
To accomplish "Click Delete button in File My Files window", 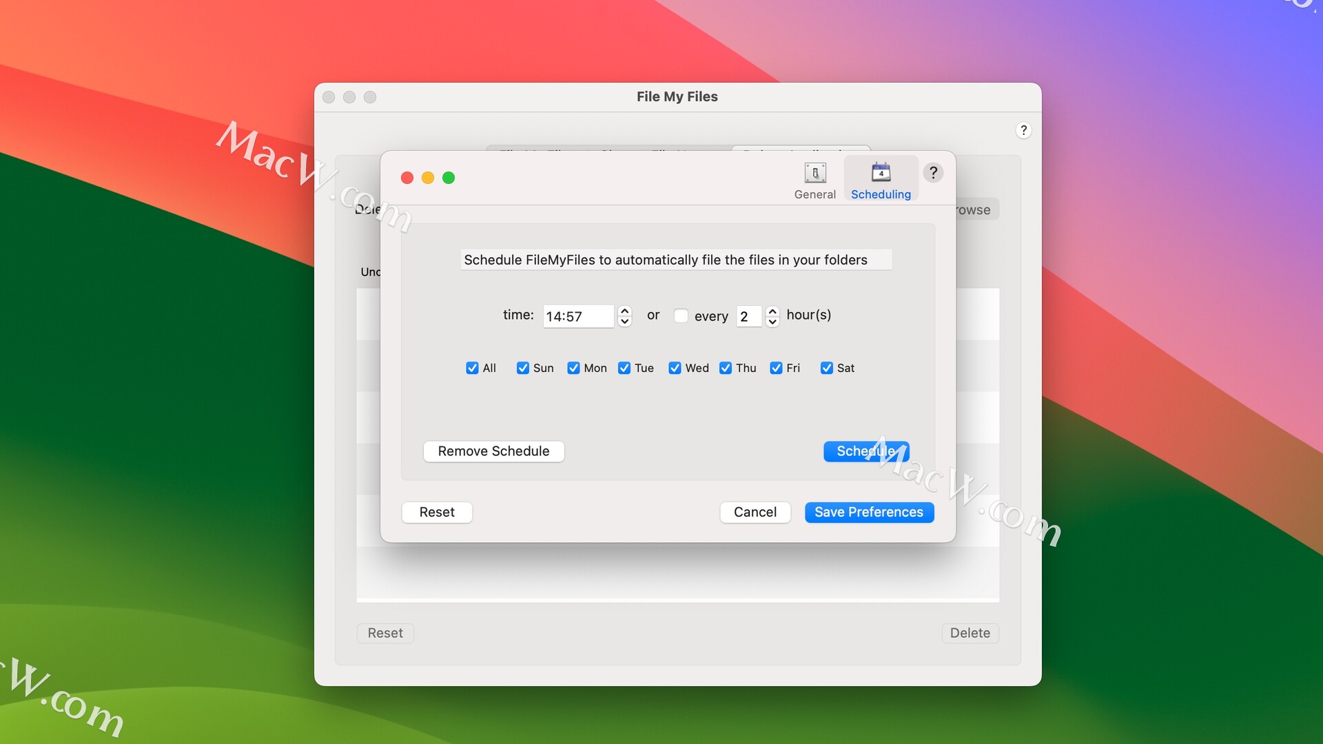I will [970, 633].
